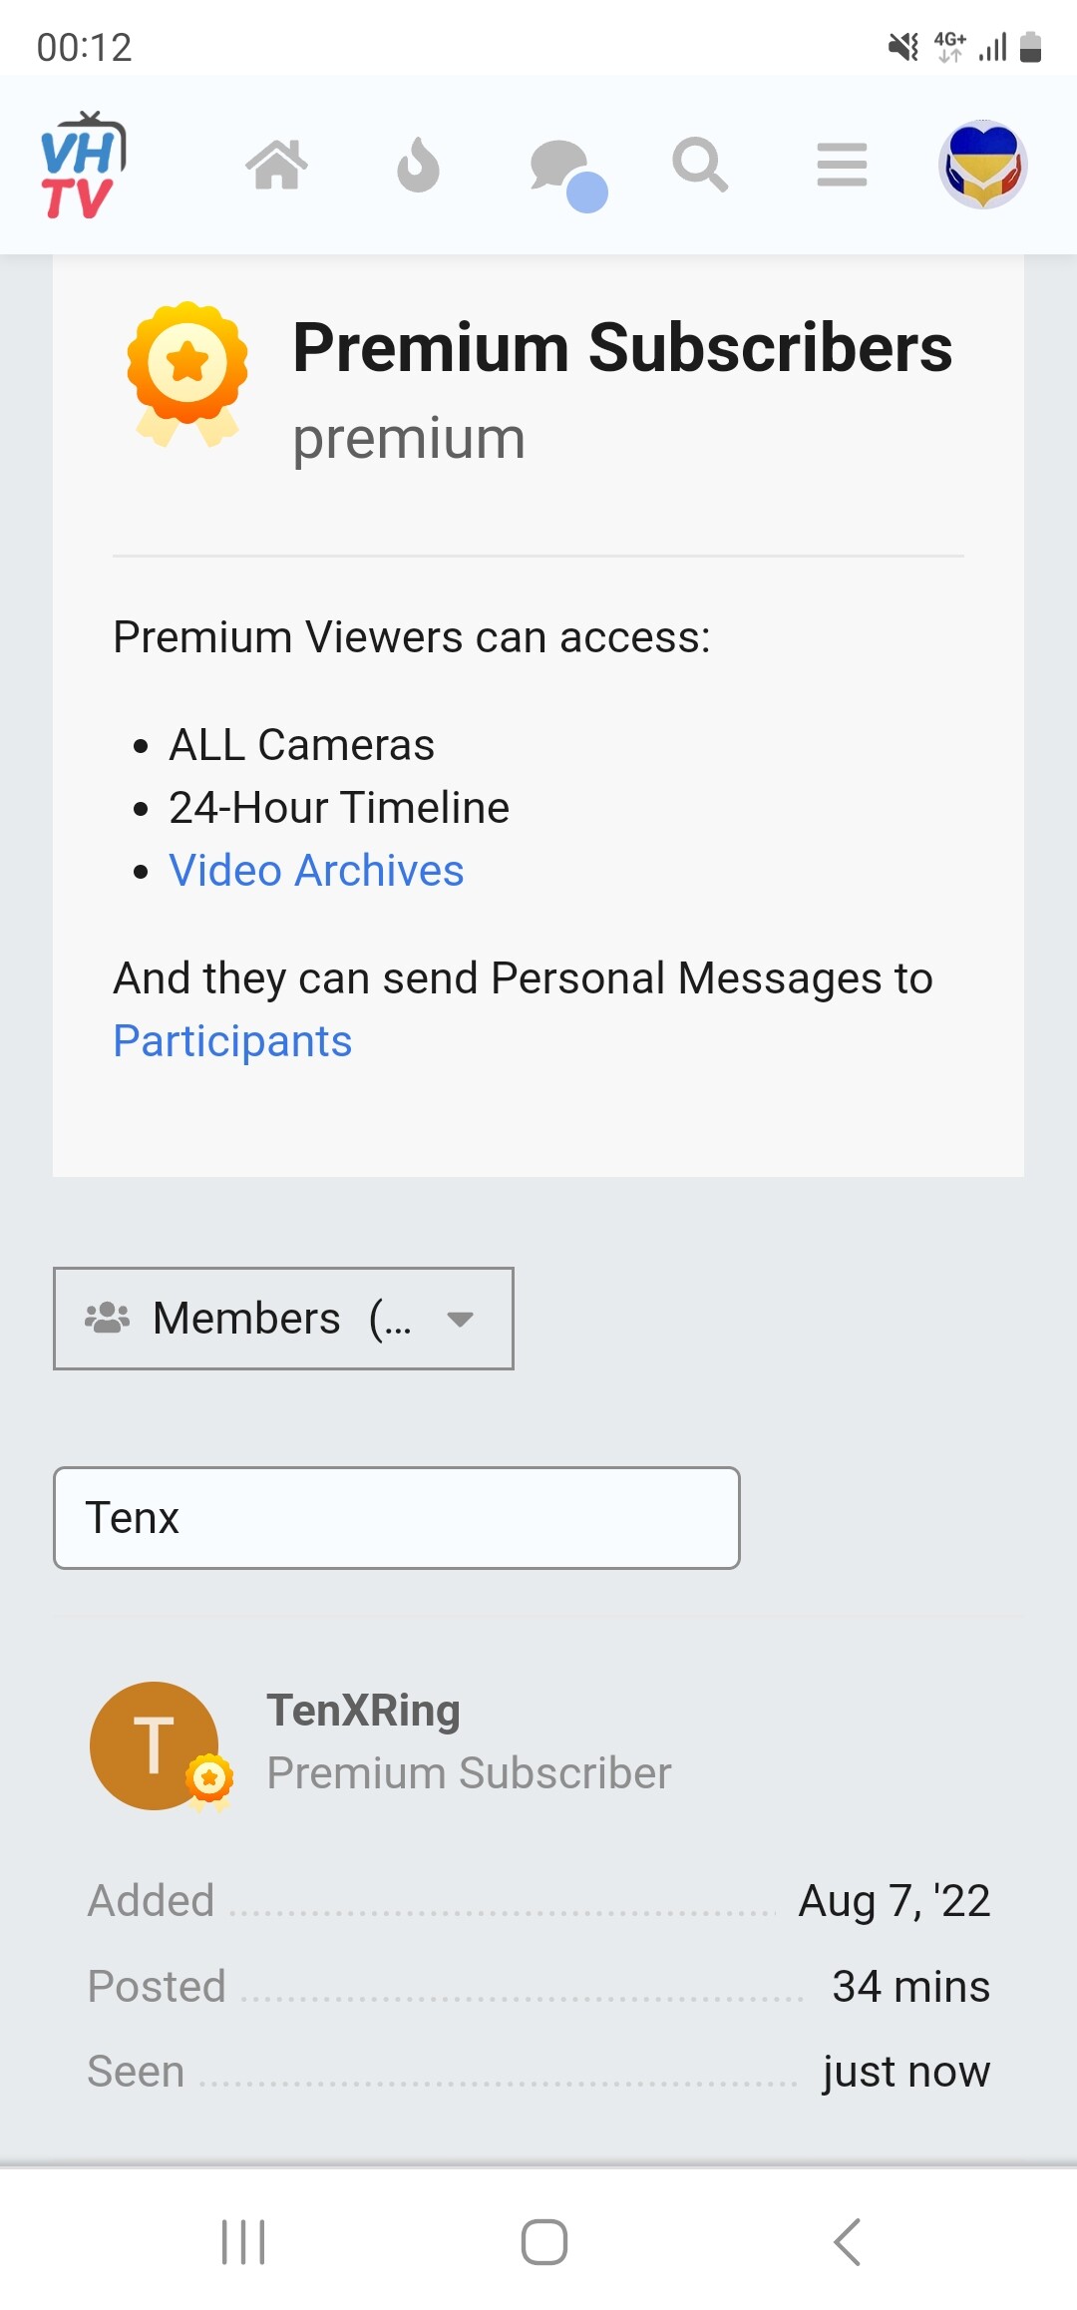1077x2310 pixels.
Task: Tap the Android recent apps button
Action: click(243, 2242)
